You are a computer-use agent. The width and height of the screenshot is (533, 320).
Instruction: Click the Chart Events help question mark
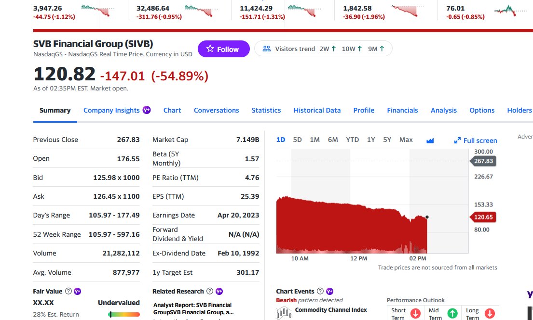coord(320,291)
